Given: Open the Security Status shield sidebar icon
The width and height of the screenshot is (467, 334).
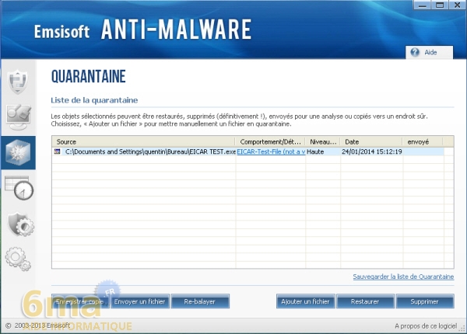Looking at the screenshot, I should point(18,82).
